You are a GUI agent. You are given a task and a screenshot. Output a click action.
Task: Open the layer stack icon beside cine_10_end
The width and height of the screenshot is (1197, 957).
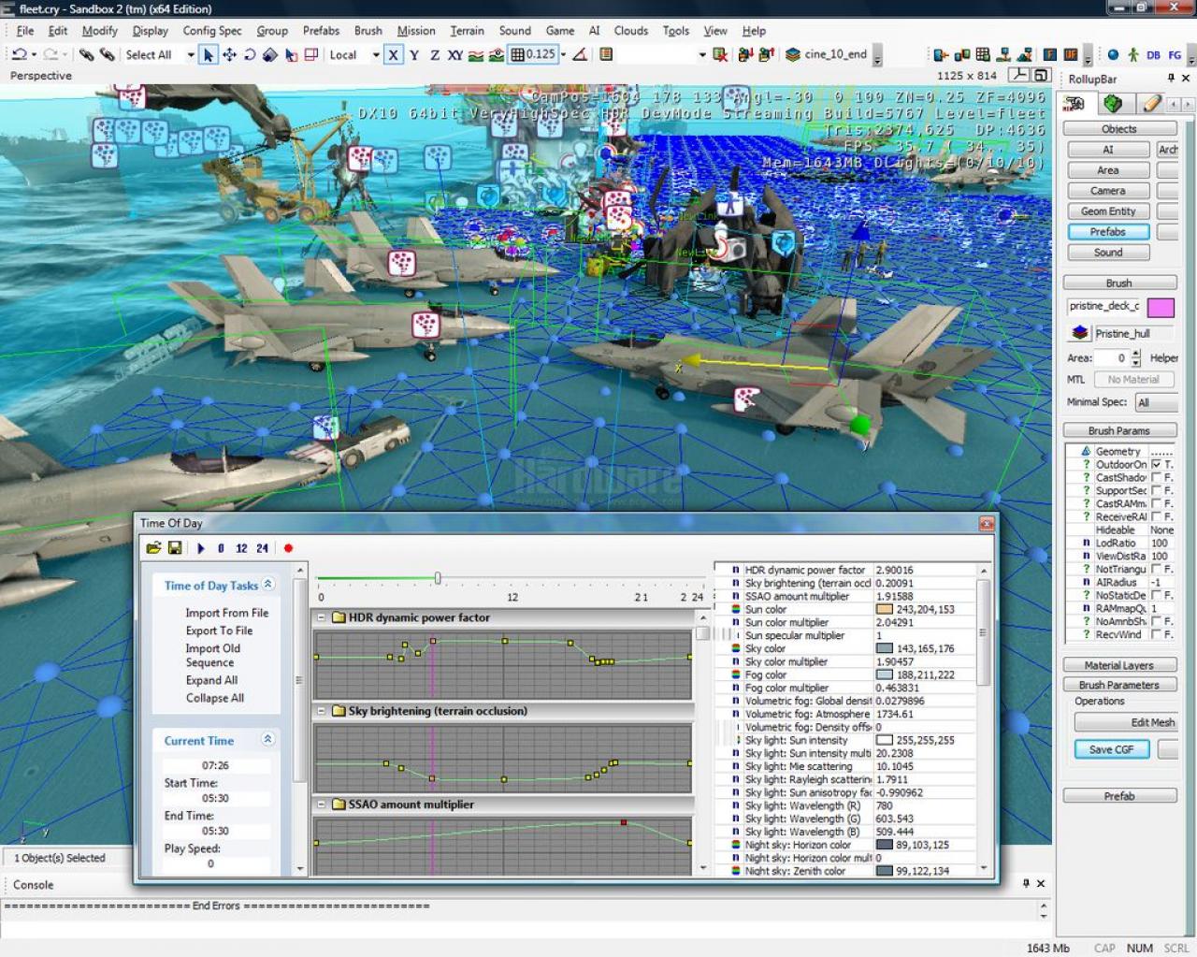pos(792,54)
